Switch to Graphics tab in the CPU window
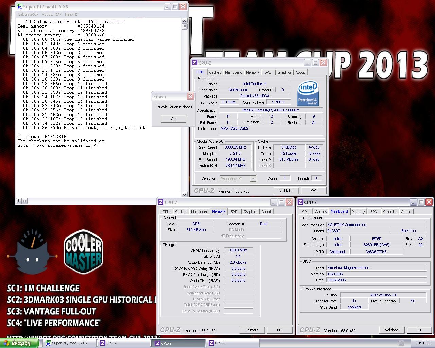 [x=284, y=72]
